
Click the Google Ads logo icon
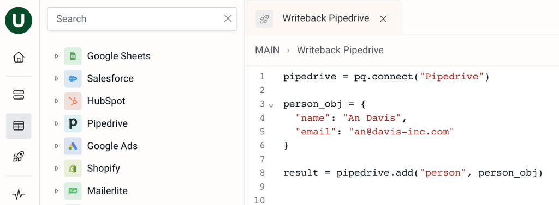click(x=73, y=146)
